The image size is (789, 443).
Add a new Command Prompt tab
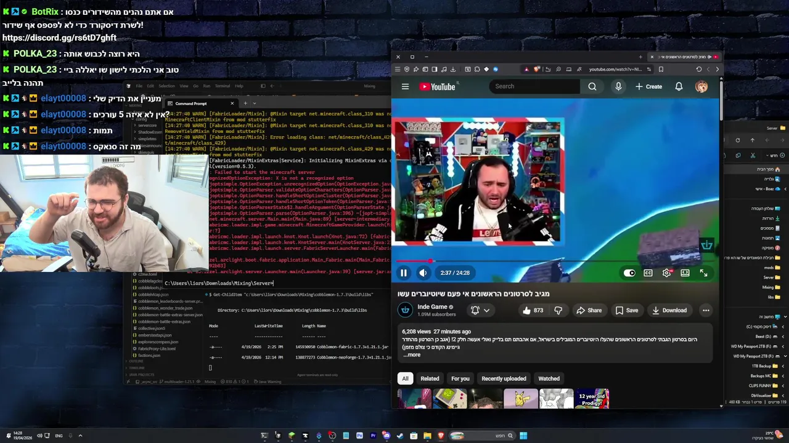click(x=245, y=103)
